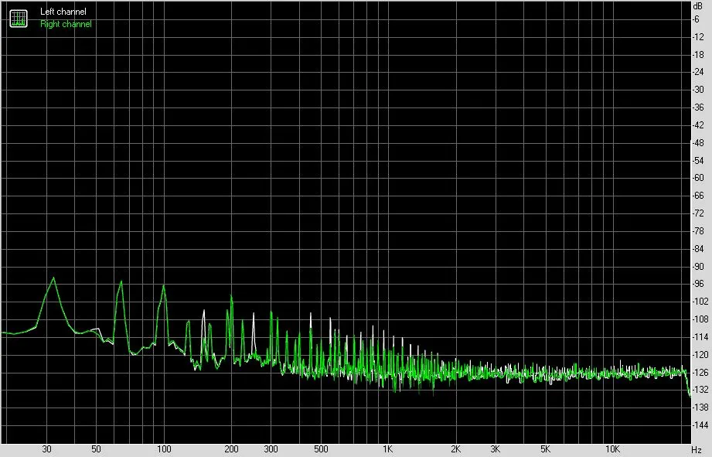Viewport: 712px width, 457px height.
Task: Click the 100 Hz frequency axis label
Action: (x=164, y=449)
